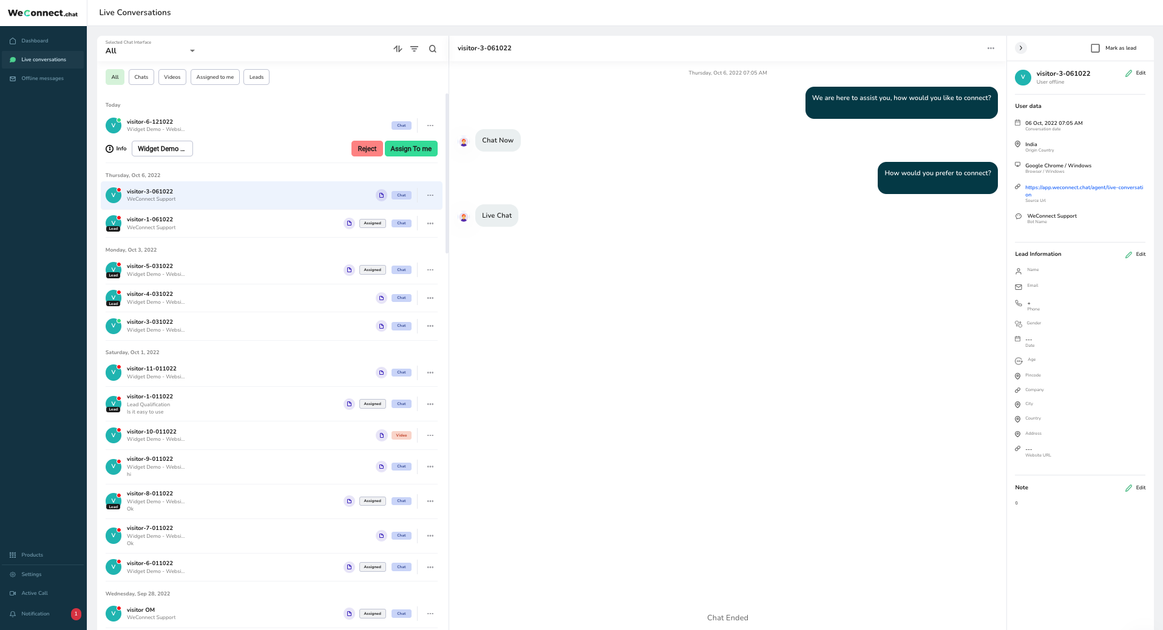
Task: Open more options for visitor OM
Action: coord(430,614)
